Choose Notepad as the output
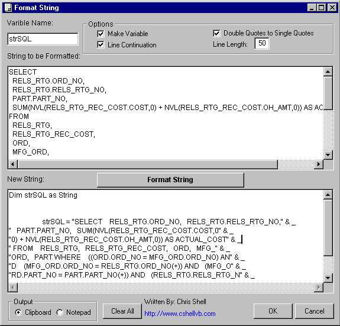Viewport: 340px width, 326px height. [60, 312]
